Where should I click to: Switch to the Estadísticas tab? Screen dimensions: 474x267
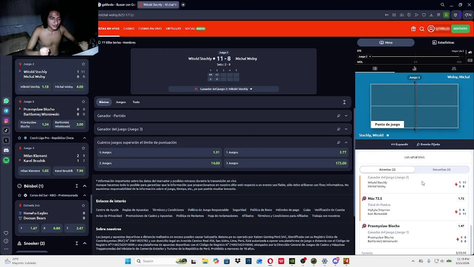click(x=443, y=42)
